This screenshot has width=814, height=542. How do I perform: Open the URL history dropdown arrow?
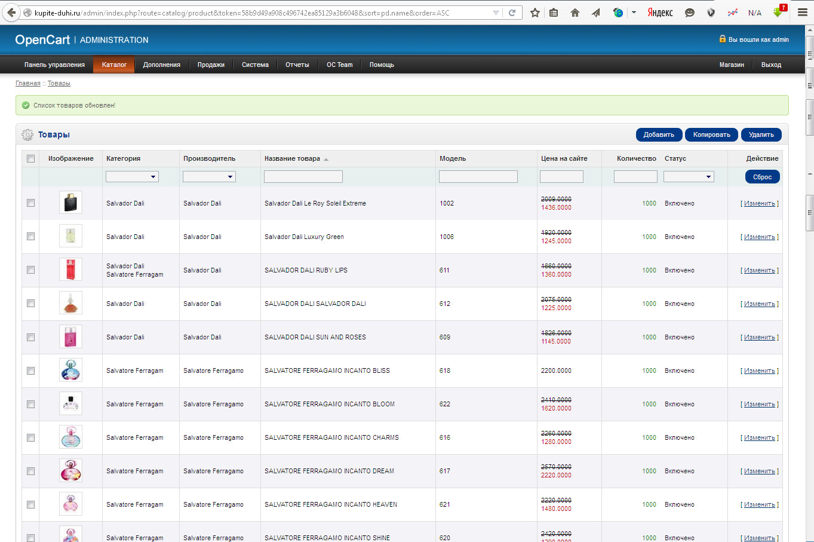[x=496, y=13]
